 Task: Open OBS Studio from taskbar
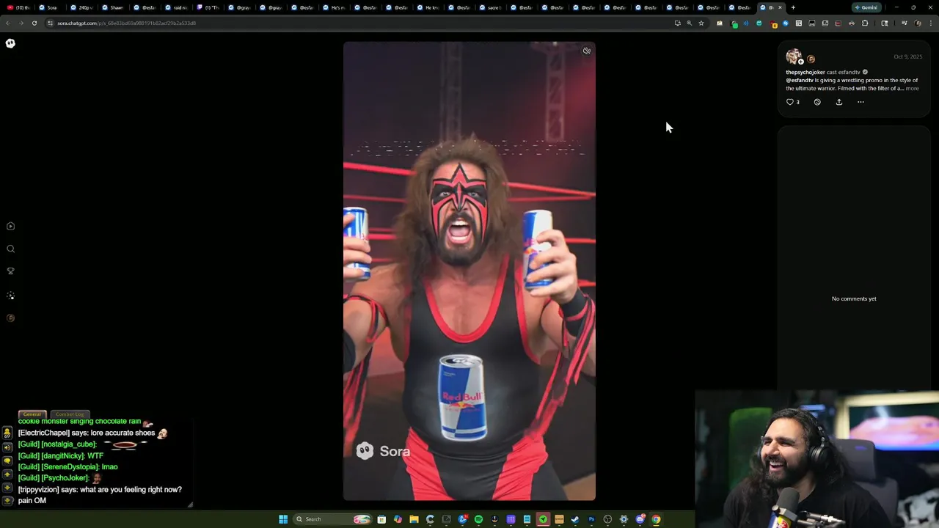tap(607, 519)
